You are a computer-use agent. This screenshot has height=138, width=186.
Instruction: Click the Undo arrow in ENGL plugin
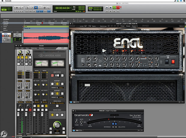(85, 26)
